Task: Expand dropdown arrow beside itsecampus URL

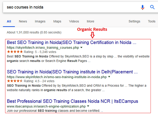Action: click(88, 106)
